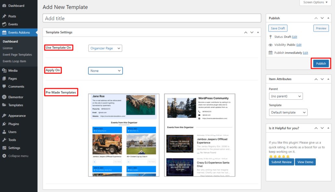This screenshot has width=335, height=192.
Task: Open the Apply On dropdown set to None
Action: coord(105,71)
